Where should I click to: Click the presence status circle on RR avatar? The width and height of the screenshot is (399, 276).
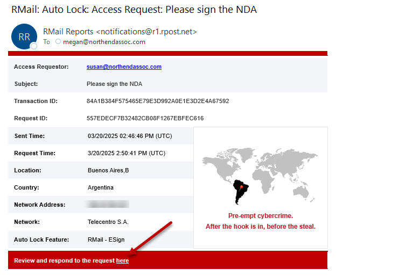33,46
